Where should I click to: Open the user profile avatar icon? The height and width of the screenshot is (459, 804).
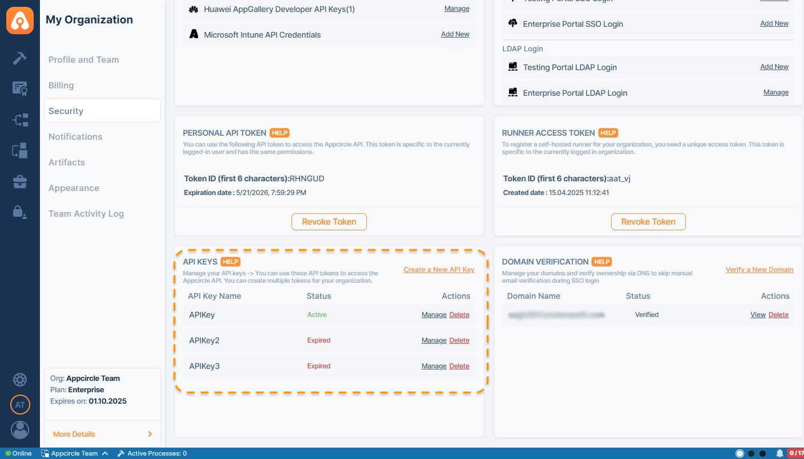pos(20,430)
